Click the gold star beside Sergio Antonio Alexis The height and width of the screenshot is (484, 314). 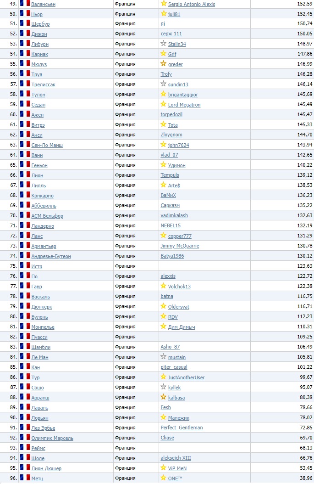164,4
